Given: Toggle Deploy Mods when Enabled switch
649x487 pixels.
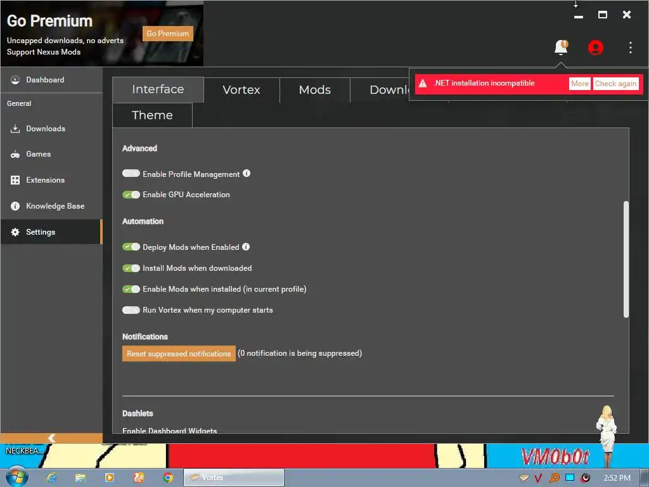Looking at the screenshot, I should 131,247.
